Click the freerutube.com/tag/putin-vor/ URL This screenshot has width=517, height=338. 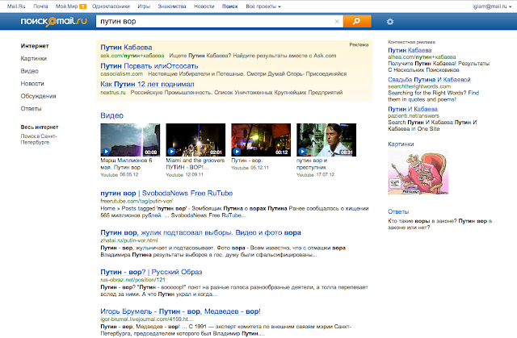point(137,201)
